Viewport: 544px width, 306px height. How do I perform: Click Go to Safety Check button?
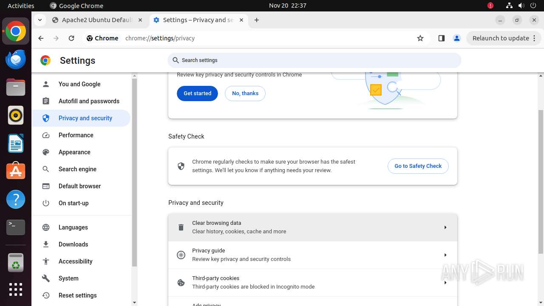pyautogui.click(x=418, y=166)
